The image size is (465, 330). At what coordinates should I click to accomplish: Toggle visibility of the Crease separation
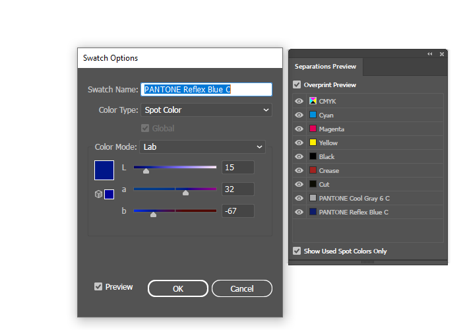pos(299,170)
